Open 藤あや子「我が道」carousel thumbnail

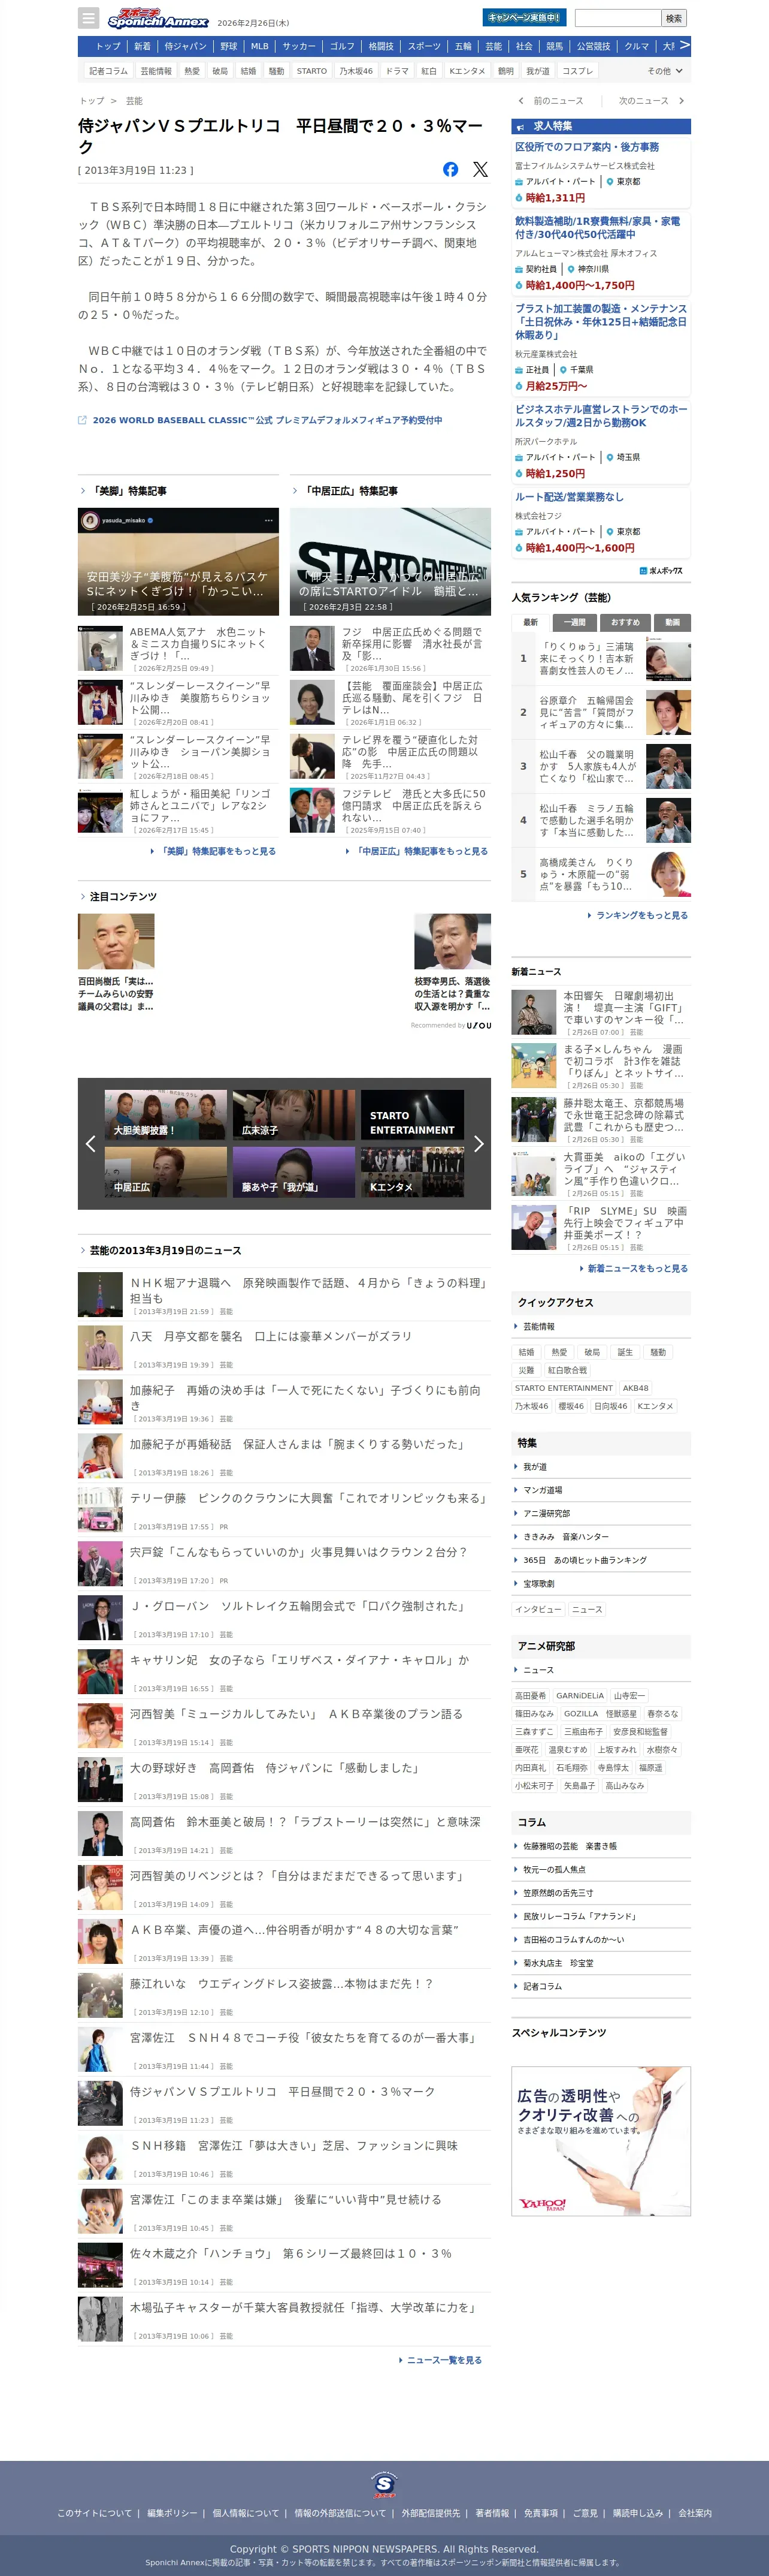coord(293,1172)
